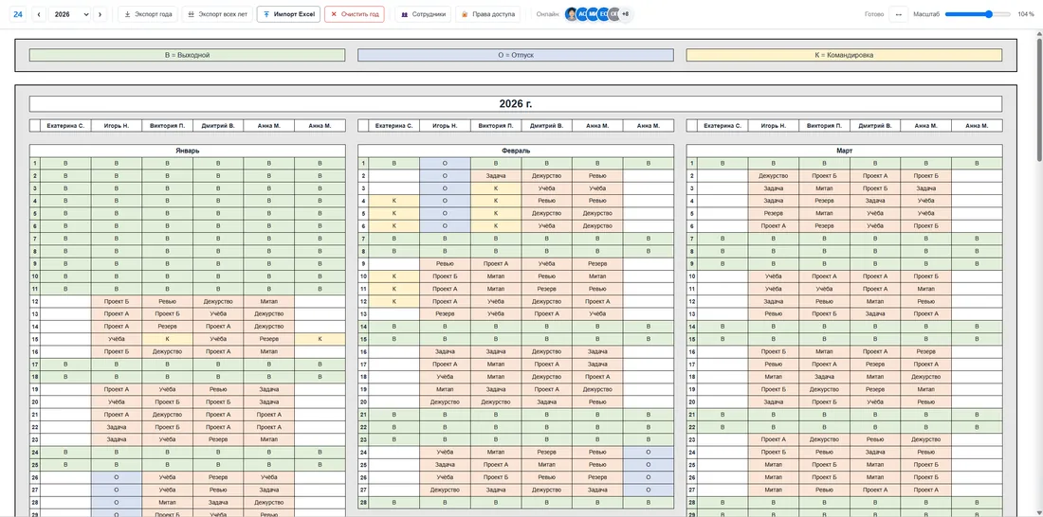Select Виктория П.'s Митап cell on January 28
1043x517 pixels.
coord(168,503)
